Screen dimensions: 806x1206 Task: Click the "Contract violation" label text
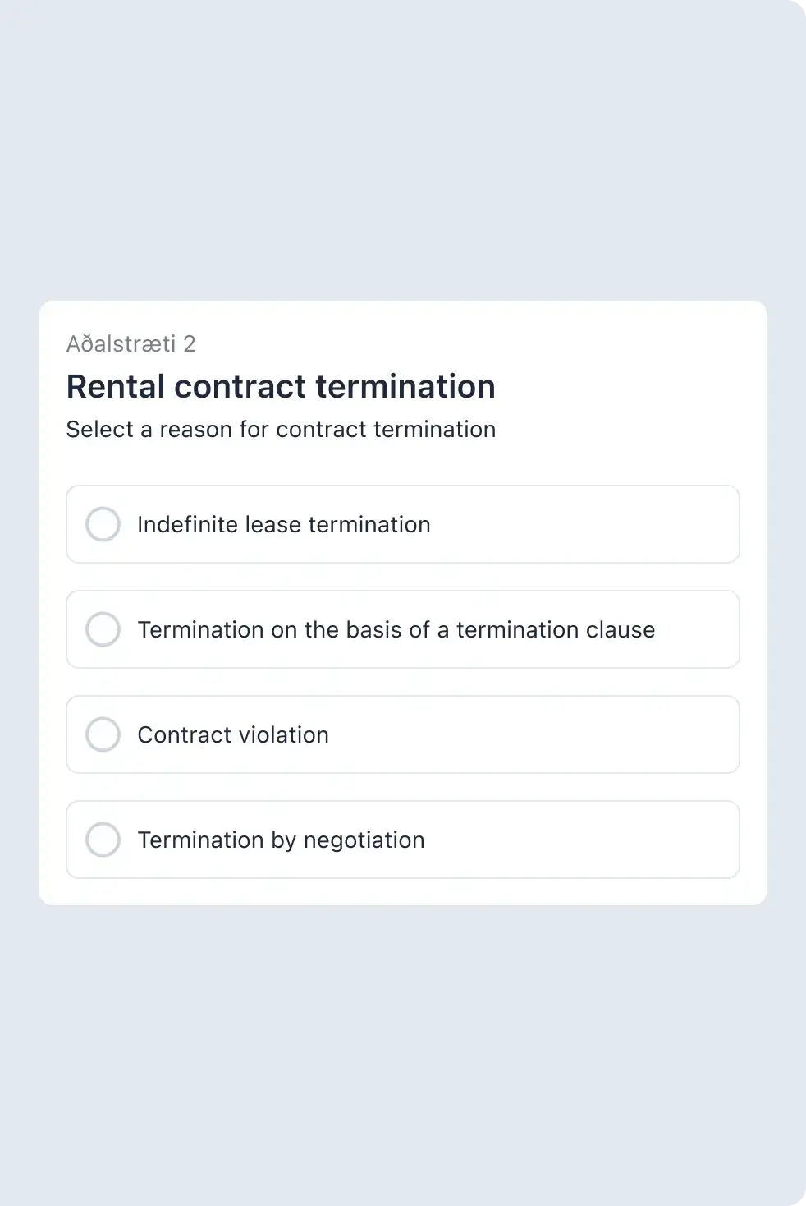232,734
